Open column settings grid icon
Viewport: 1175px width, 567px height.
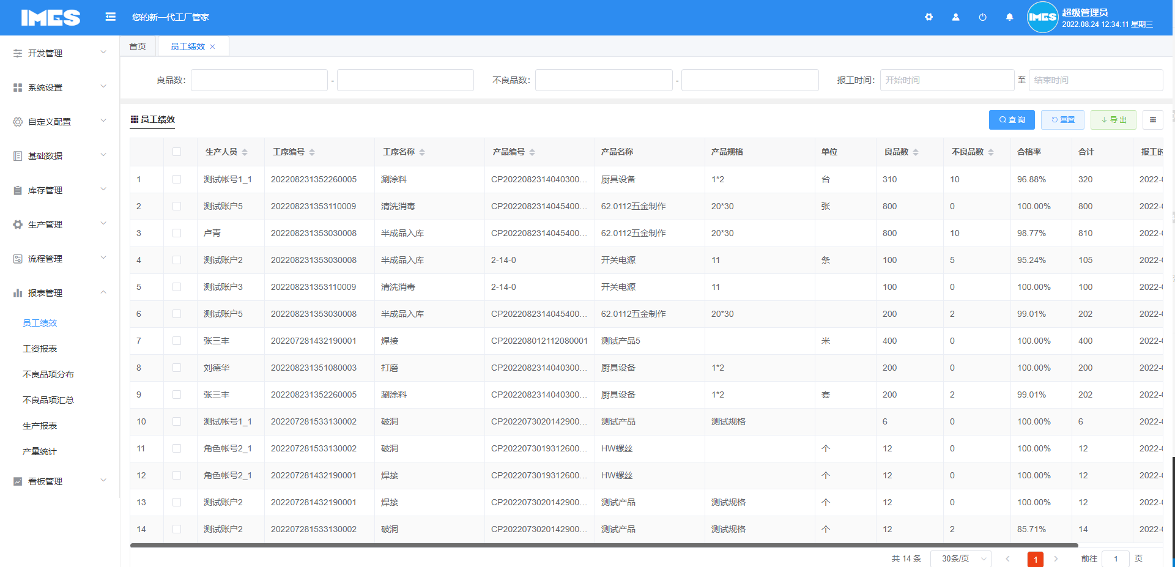[1153, 120]
